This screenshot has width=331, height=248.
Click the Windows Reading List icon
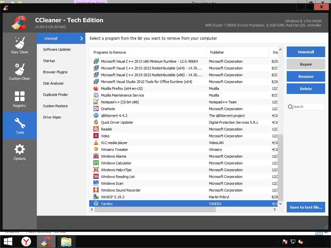pyautogui.click(x=96, y=177)
